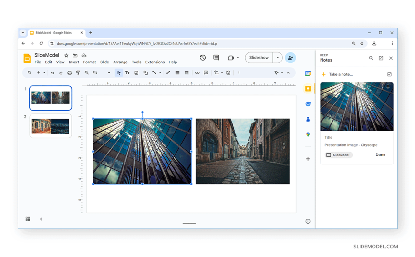Open the Insert menu
The image size is (415, 257).
tap(74, 62)
